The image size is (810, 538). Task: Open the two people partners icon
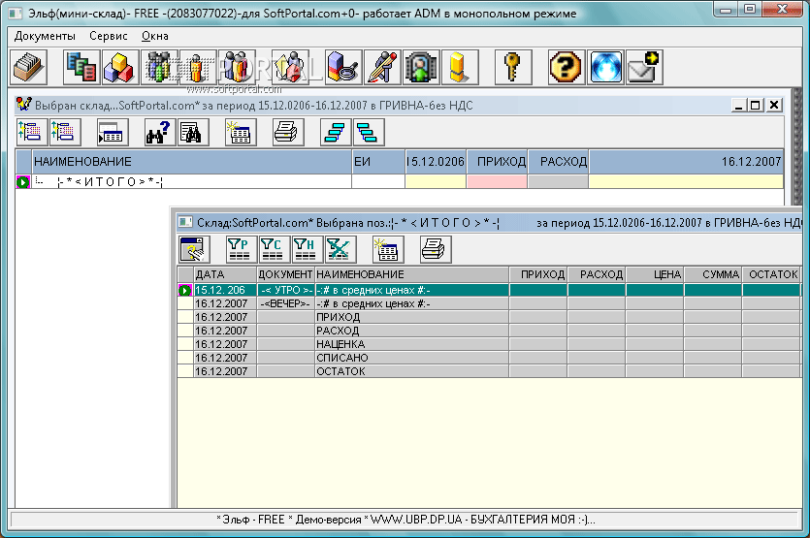click(x=237, y=67)
